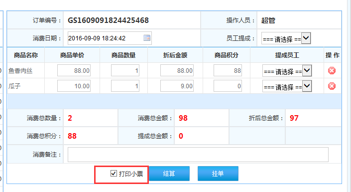
Task: Click total points value 88
Action: point(72,136)
